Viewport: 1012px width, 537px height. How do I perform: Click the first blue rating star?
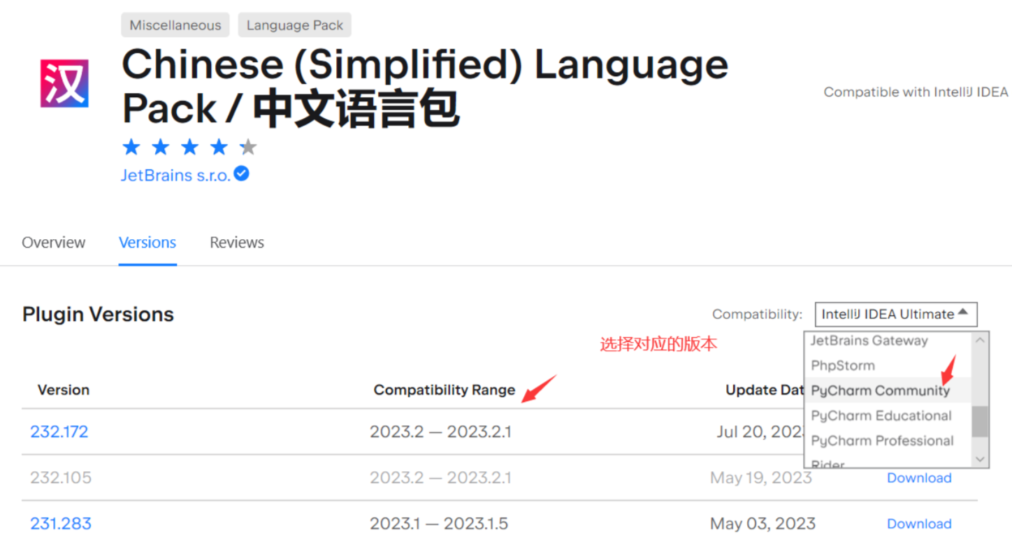[131, 147]
